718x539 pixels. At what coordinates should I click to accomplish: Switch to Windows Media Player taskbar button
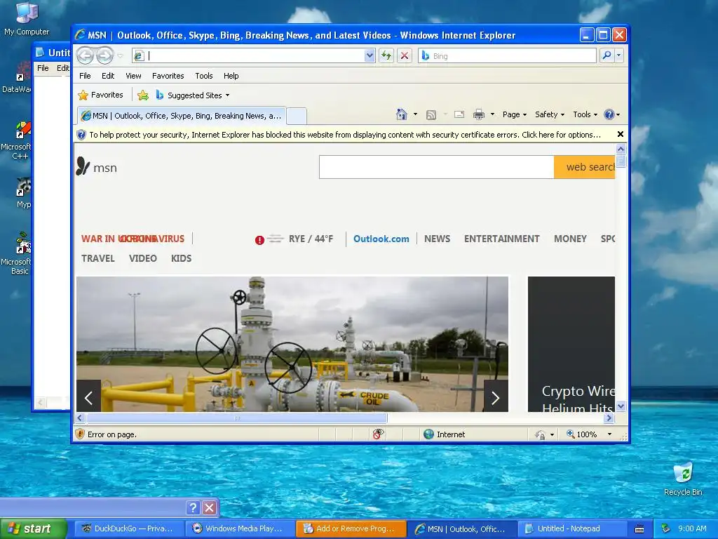point(241,528)
